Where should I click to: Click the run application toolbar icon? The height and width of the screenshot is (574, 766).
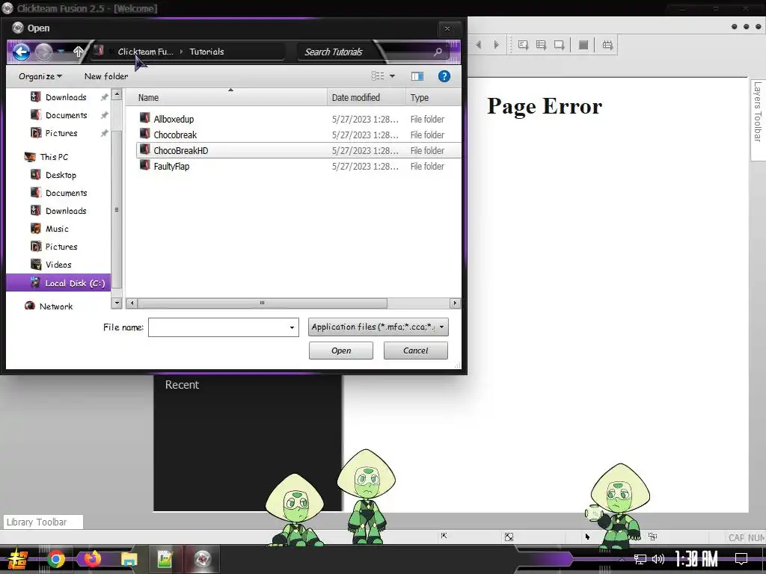pyautogui.click(x=607, y=45)
